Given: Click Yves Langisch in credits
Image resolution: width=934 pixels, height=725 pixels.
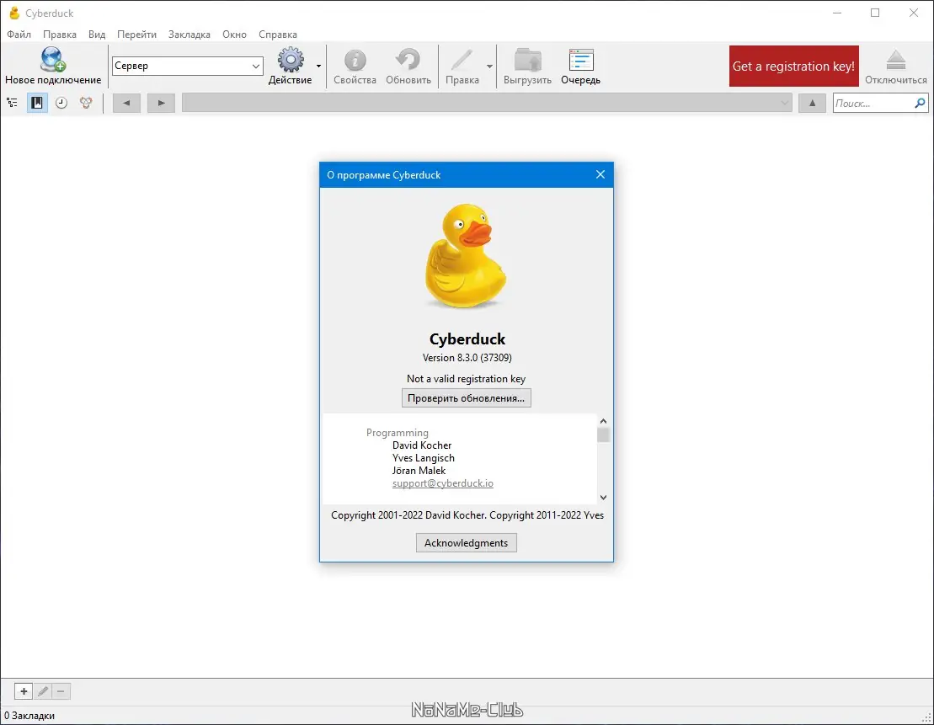Looking at the screenshot, I should pyautogui.click(x=423, y=457).
